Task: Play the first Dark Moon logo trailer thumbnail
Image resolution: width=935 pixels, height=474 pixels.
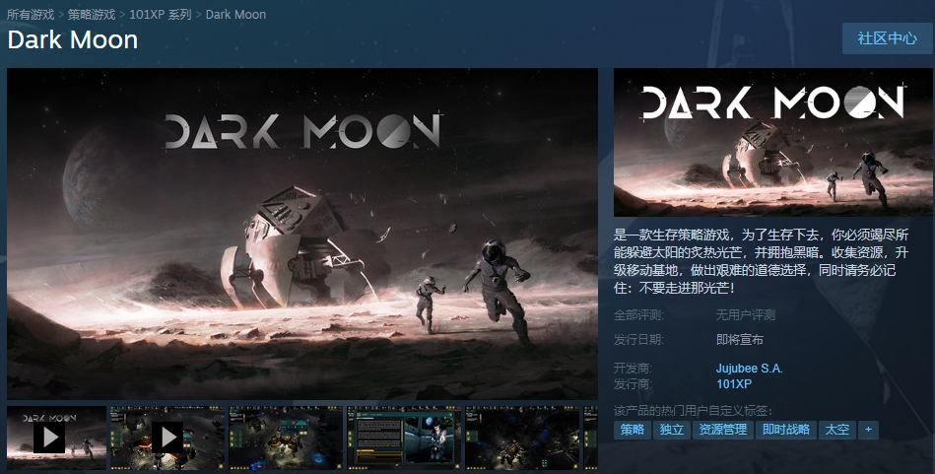Action: tap(56, 438)
